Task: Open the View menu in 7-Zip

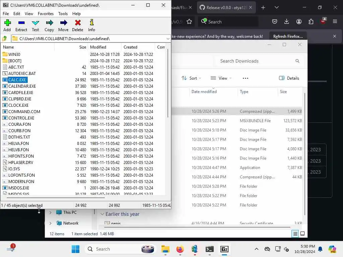Action: 29,13
